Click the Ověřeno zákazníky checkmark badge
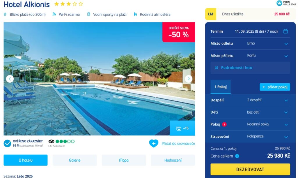 [7, 143]
